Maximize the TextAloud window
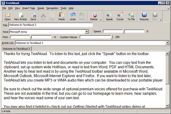Image resolution: width=171 pixels, height=114 pixels. click(164, 3)
